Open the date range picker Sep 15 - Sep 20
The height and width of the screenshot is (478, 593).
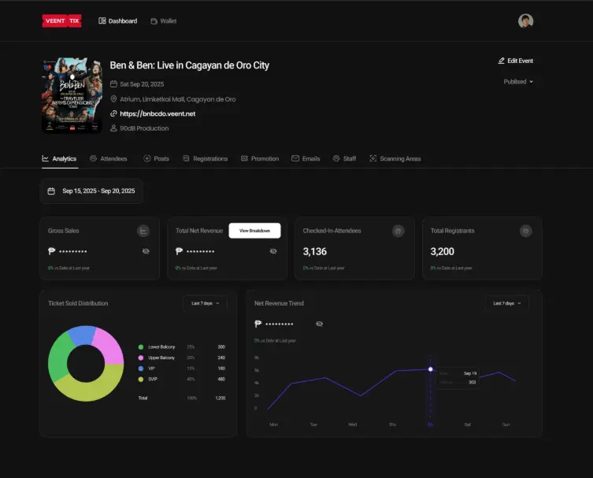pos(91,191)
